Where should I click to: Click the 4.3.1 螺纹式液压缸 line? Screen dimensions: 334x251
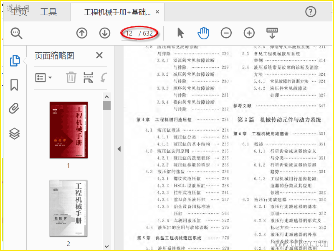[193, 179]
